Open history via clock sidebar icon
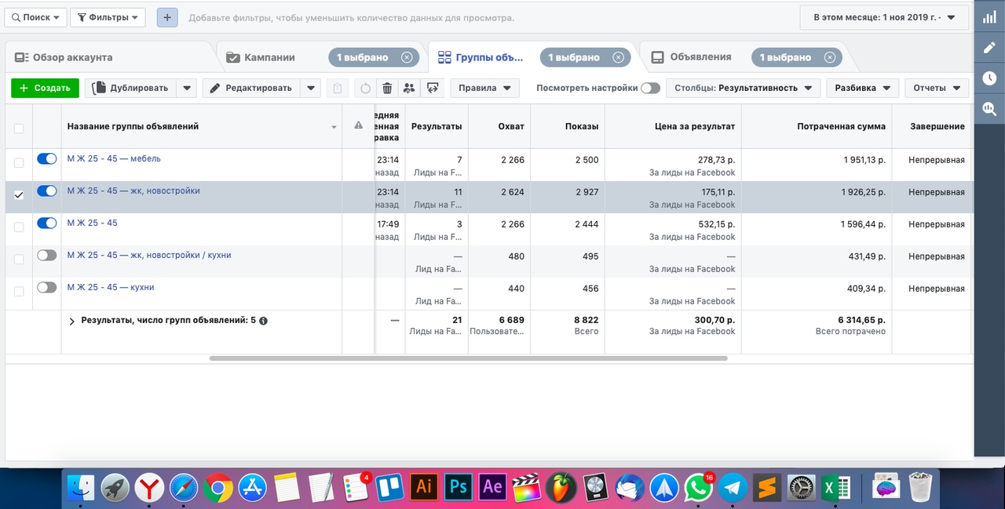Image resolution: width=1005 pixels, height=509 pixels. pos(989,78)
